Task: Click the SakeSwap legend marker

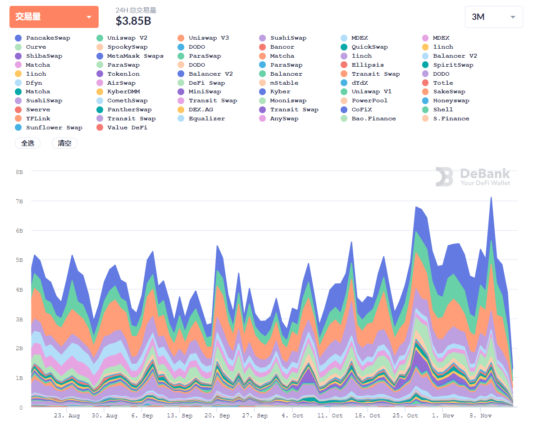Action: [425, 92]
